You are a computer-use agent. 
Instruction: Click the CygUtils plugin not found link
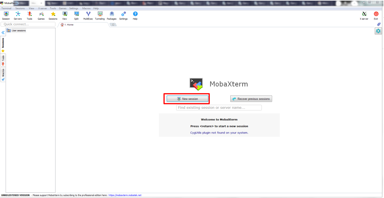(219, 133)
